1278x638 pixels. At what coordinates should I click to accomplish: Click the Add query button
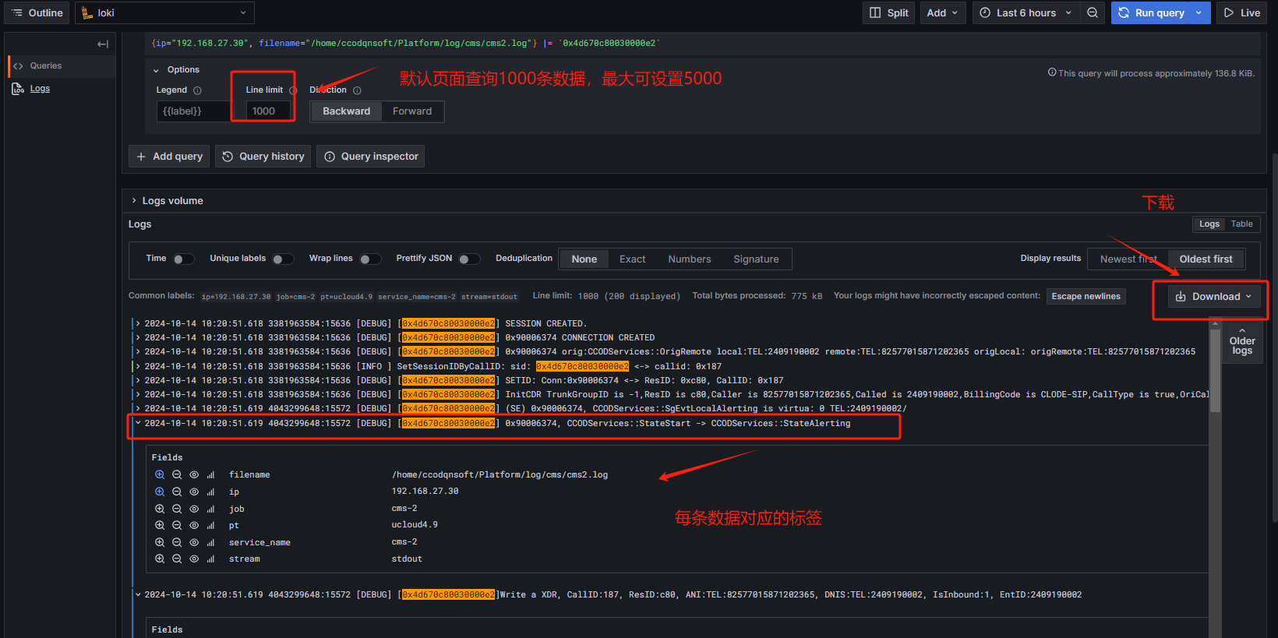169,157
